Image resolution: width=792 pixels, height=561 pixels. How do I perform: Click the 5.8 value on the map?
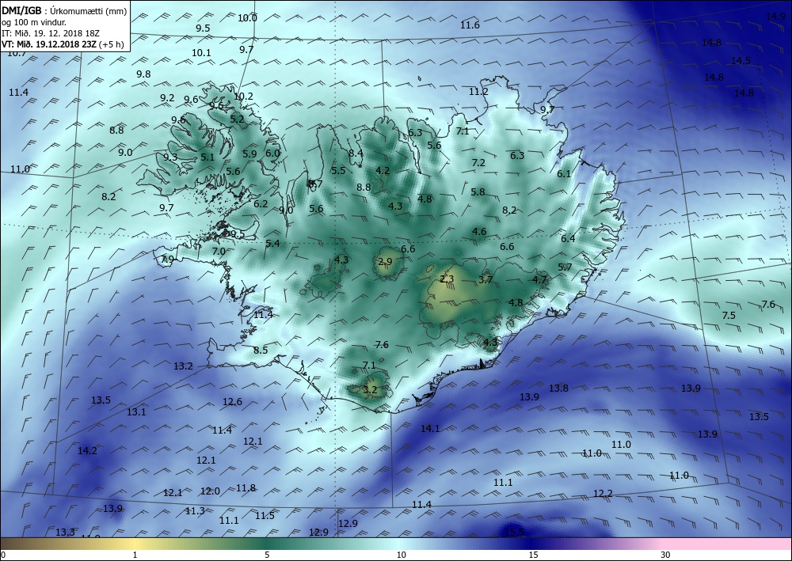[478, 192]
